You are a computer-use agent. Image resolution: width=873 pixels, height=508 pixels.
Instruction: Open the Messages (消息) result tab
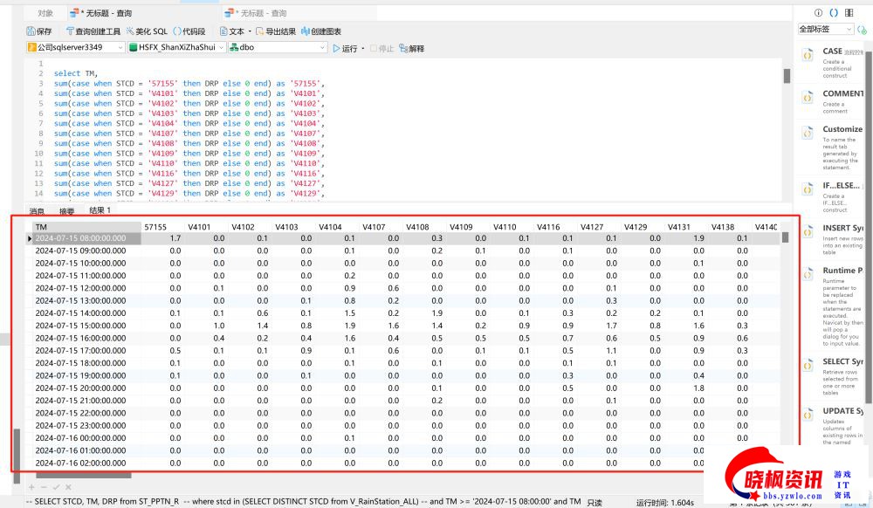[37, 211]
